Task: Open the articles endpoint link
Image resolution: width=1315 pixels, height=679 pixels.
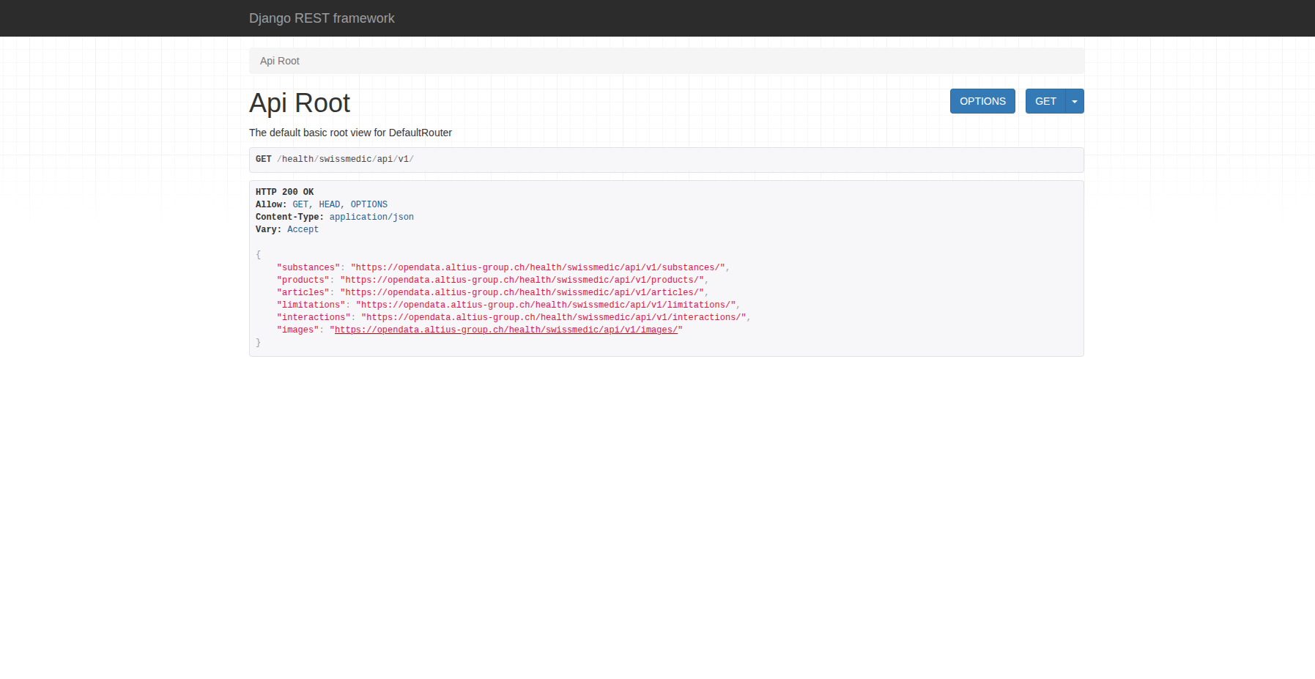Action: 524,292
